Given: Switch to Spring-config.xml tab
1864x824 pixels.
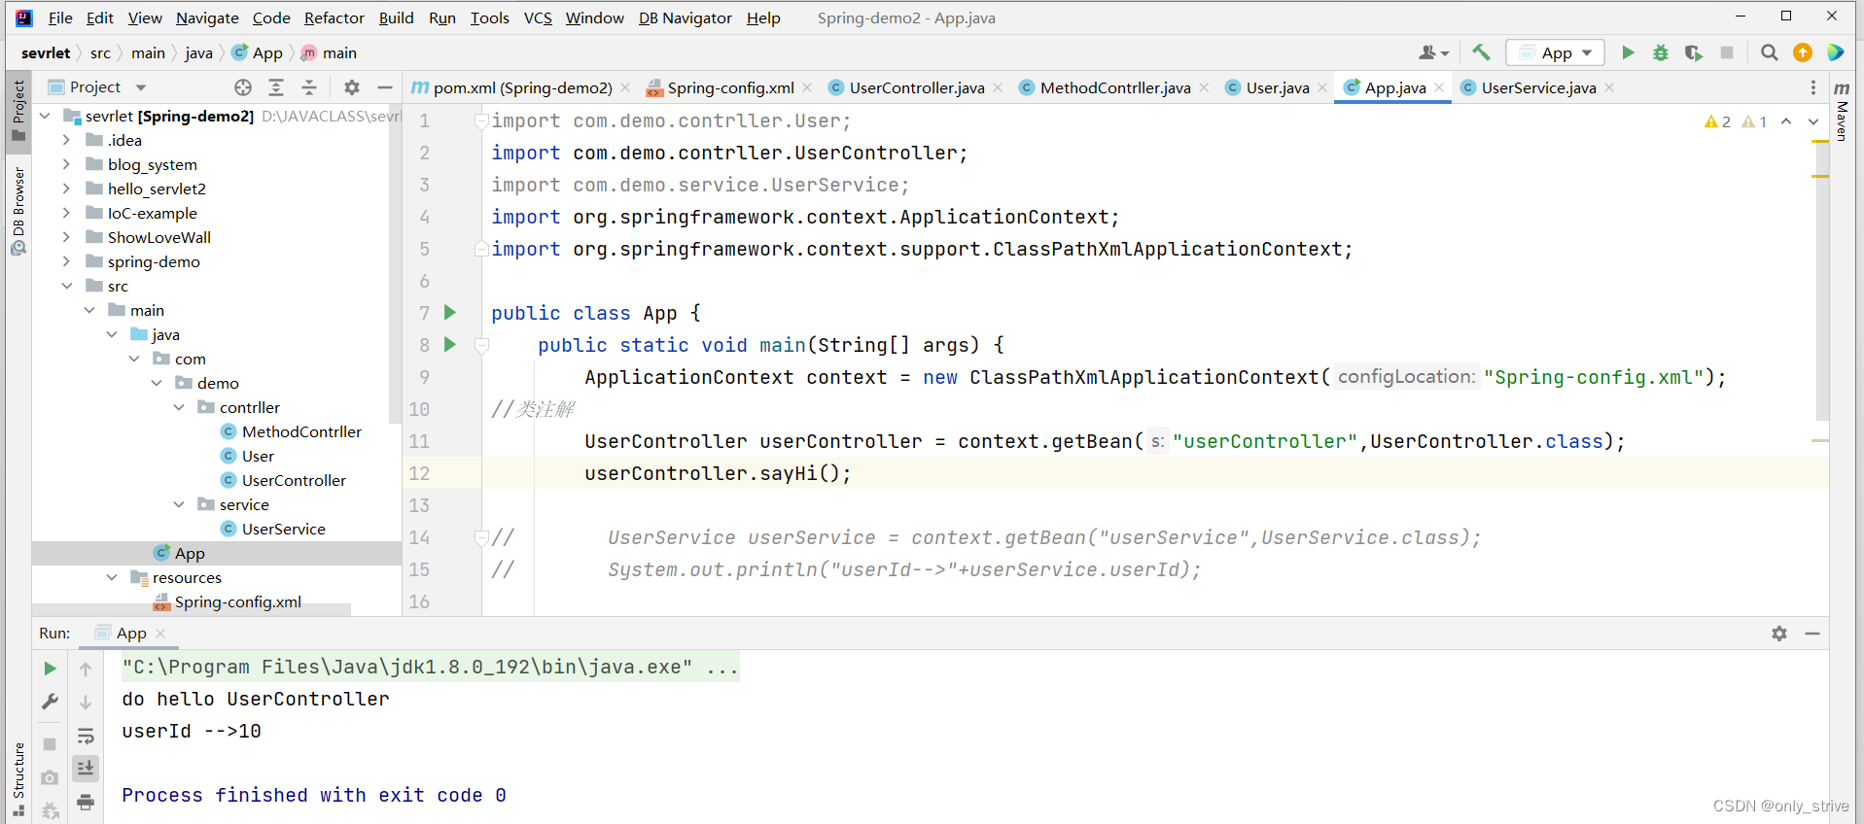Looking at the screenshot, I should tap(730, 87).
